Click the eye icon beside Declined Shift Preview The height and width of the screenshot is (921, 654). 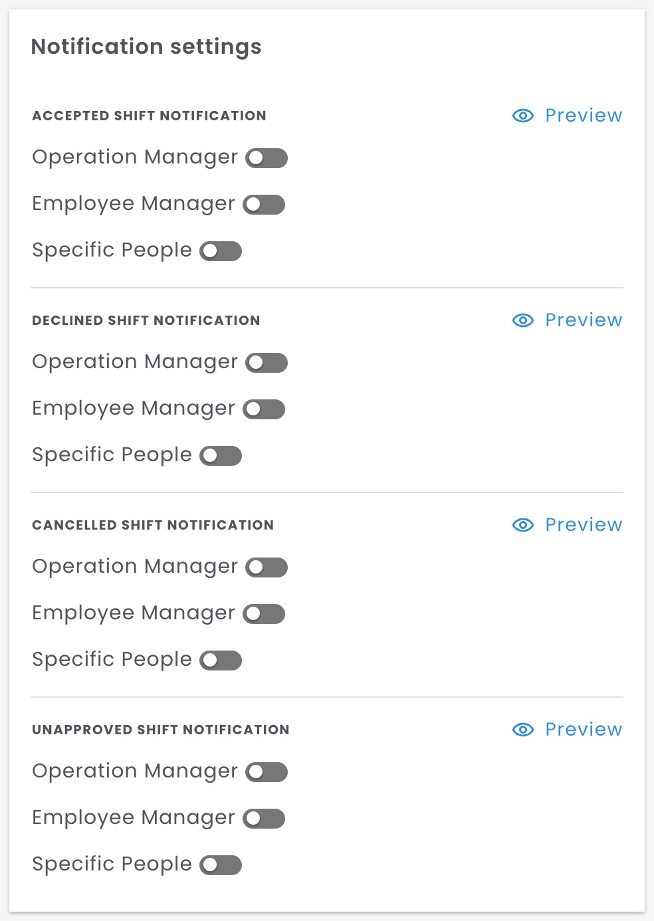(523, 320)
